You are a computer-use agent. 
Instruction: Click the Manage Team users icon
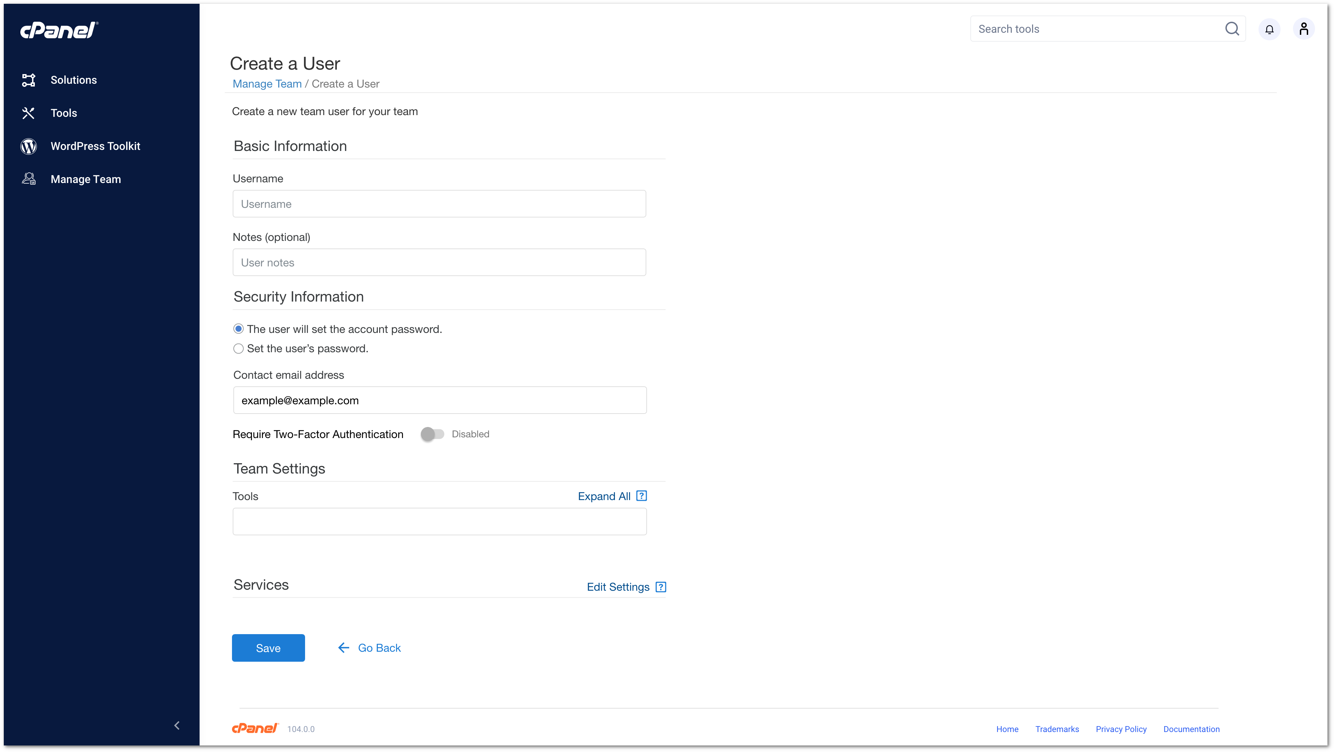tap(29, 179)
